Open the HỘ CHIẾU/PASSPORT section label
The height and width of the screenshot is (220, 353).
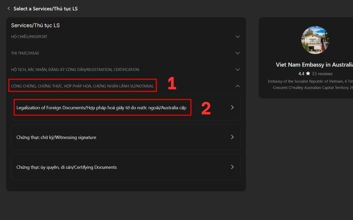[29, 37]
